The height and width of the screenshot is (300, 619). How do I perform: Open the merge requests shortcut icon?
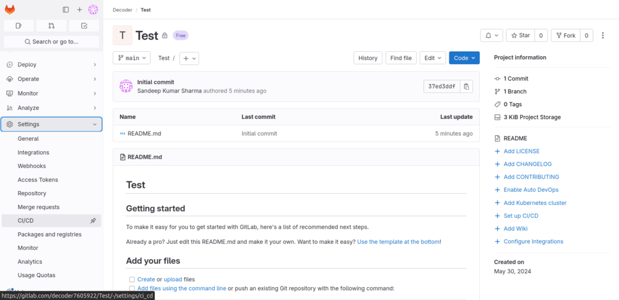pyautogui.click(x=51, y=25)
